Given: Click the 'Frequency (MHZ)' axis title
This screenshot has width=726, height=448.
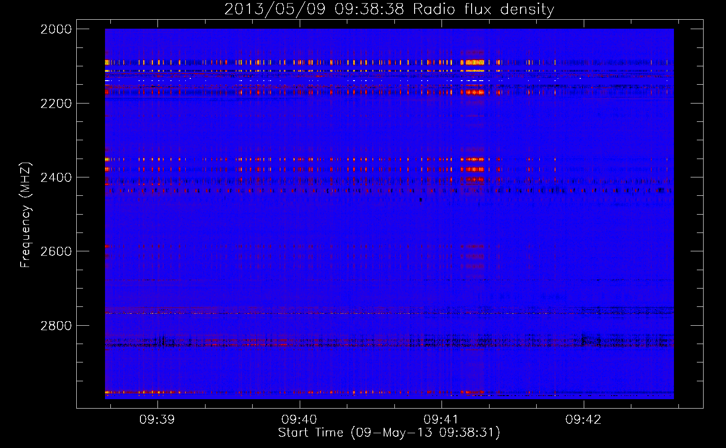Looking at the screenshot, I should [26, 215].
